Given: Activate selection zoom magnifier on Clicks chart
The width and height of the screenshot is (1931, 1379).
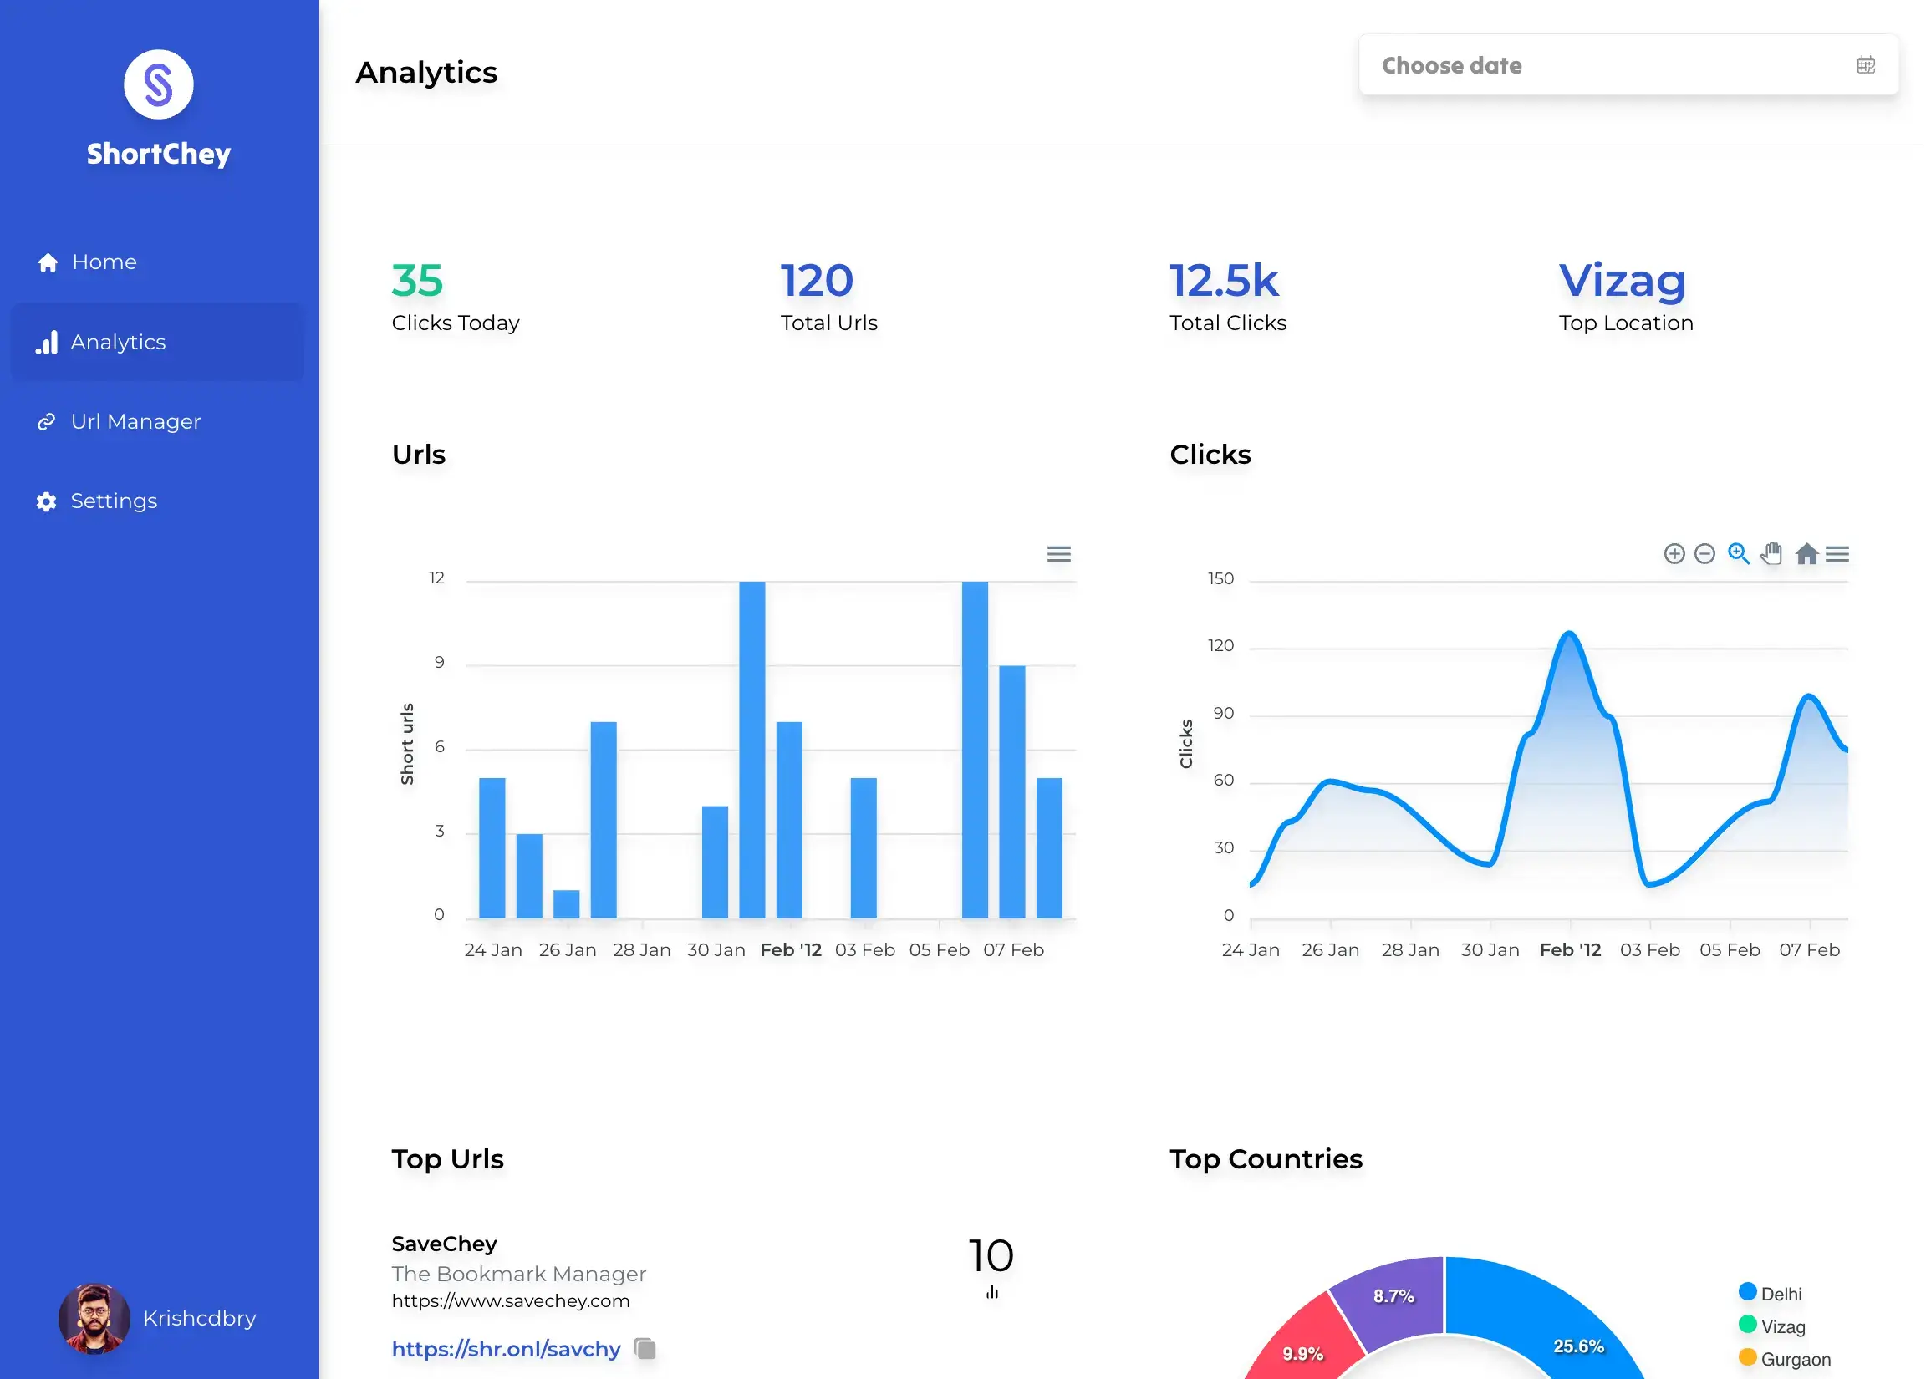Looking at the screenshot, I should [1739, 554].
